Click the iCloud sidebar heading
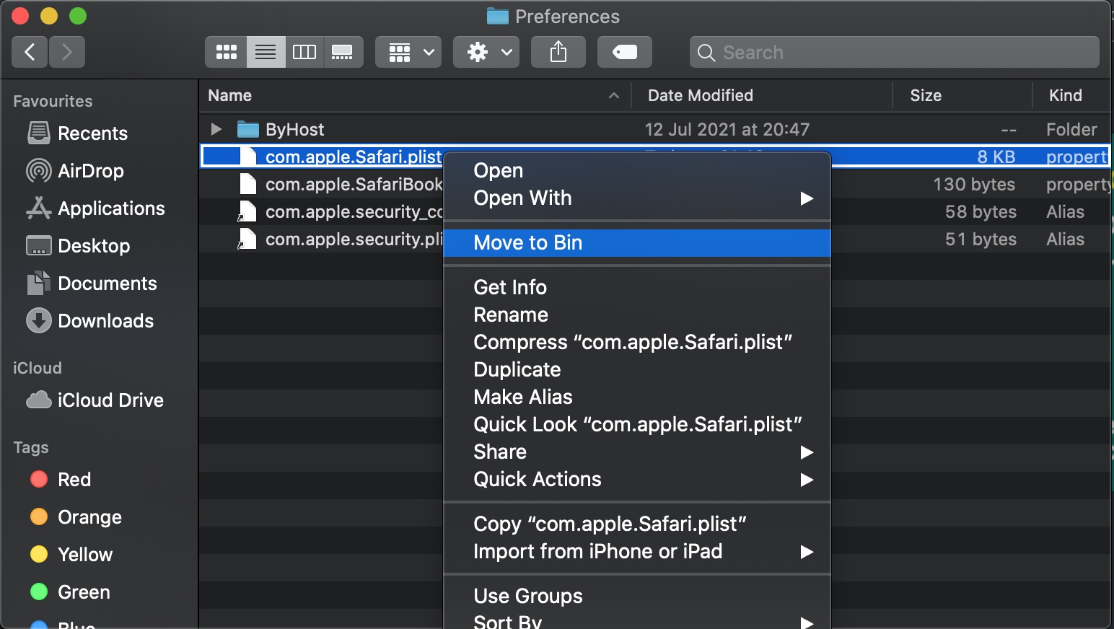1114x629 pixels. tap(38, 368)
